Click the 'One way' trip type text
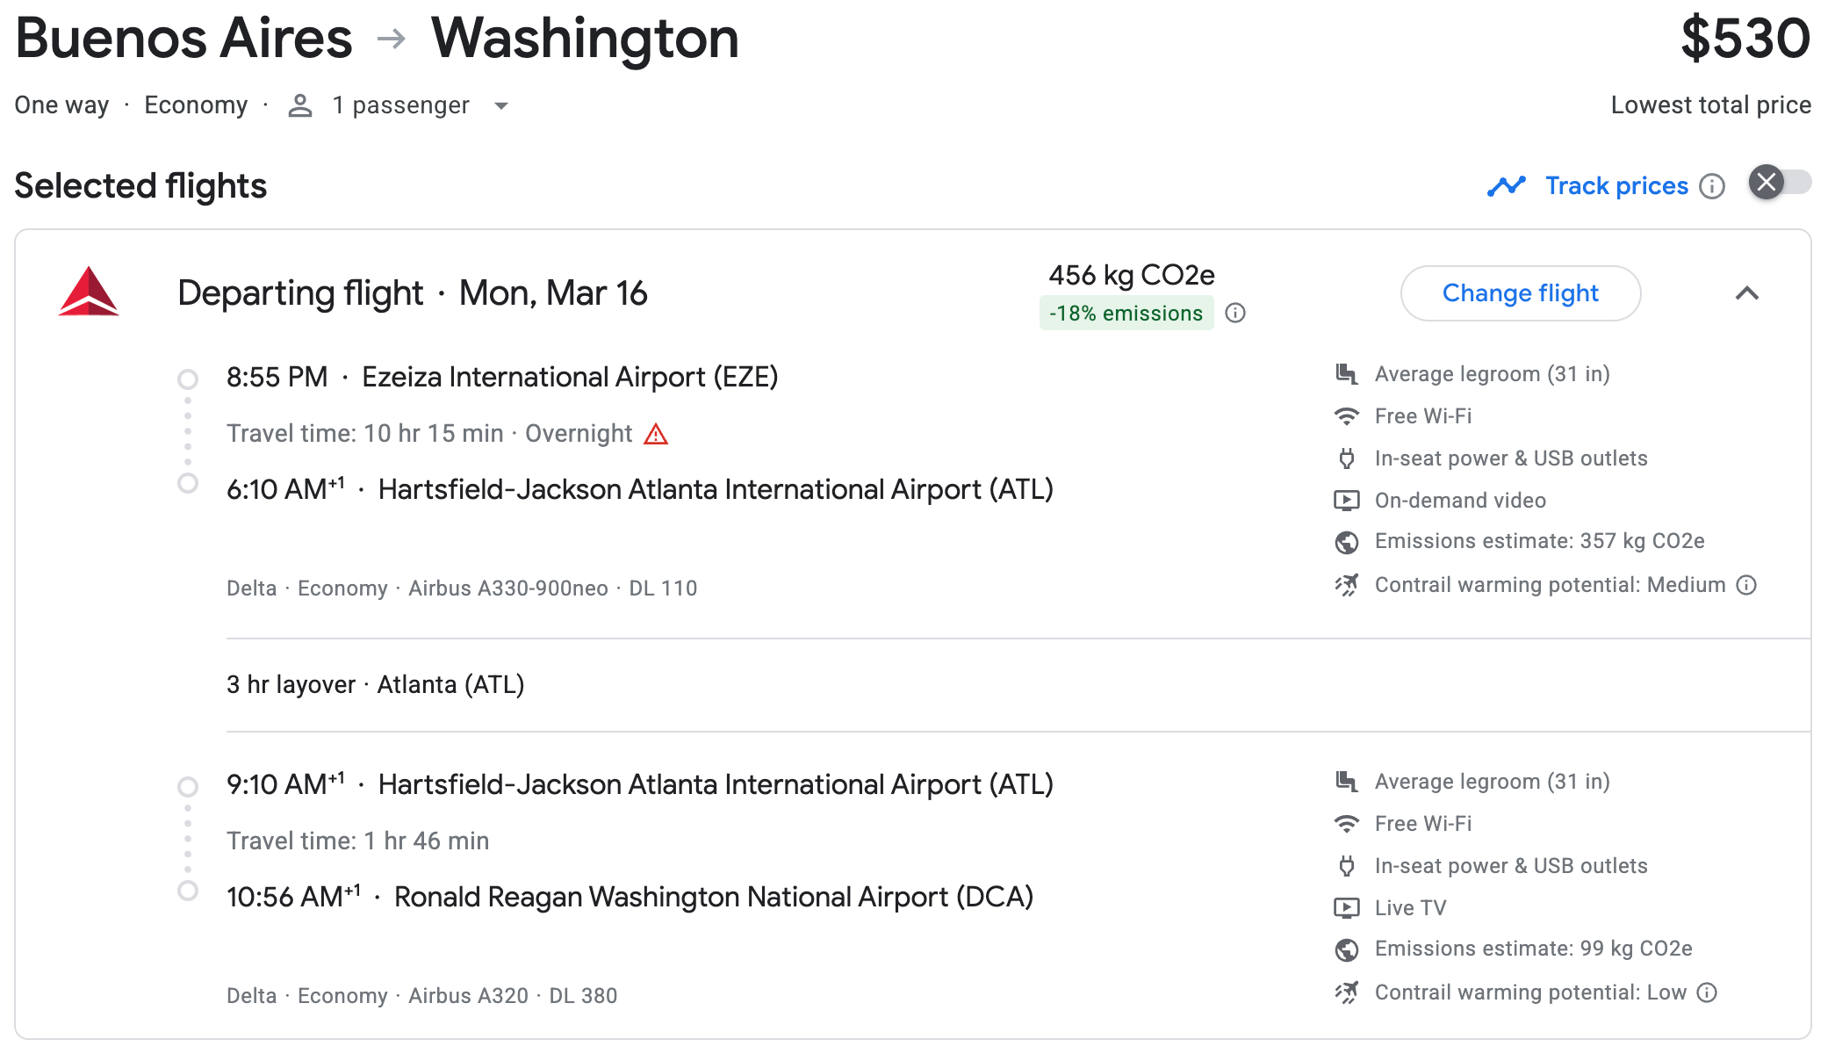 (x=61, y=105)
